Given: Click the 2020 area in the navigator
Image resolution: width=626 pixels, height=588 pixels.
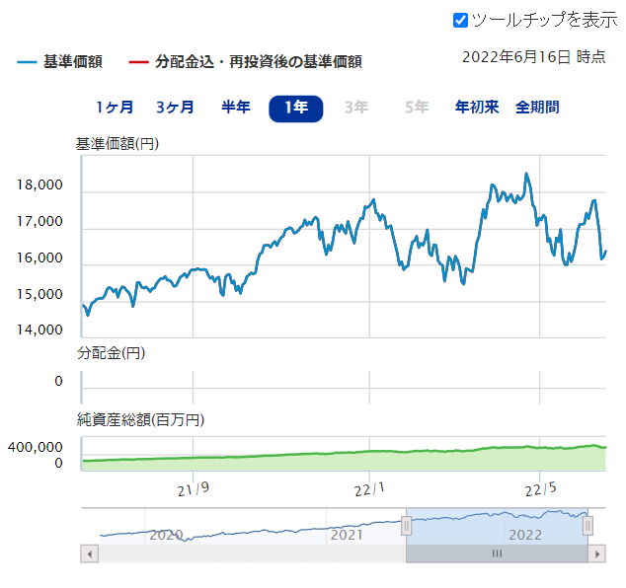Looking at the screenshot, I should [x=166, y=534].
